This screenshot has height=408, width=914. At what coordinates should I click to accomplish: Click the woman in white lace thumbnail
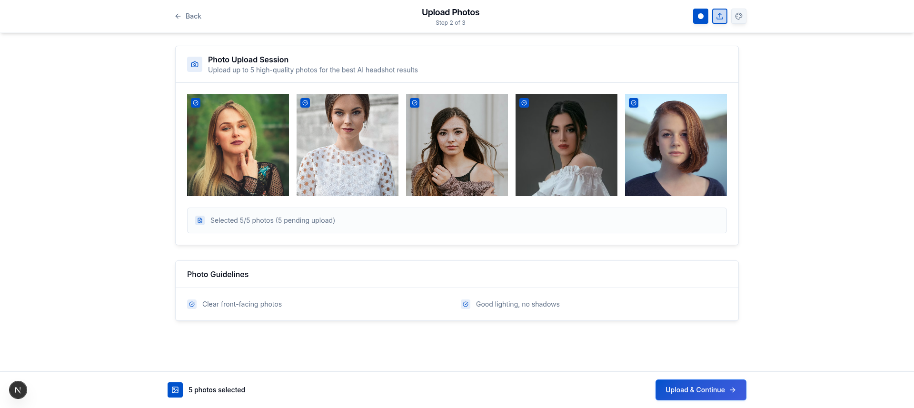point(348,152)
